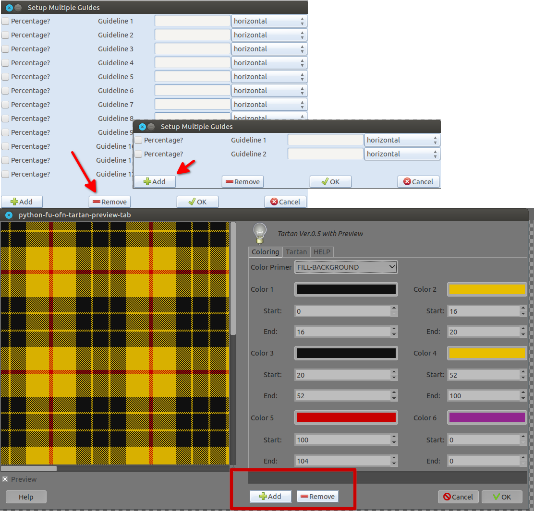Image resolution: width=534 pixels, height=511 pixels.
Task: Close the python-fu-ofn-tartan-preview-tab window
Action: (9, 215)
